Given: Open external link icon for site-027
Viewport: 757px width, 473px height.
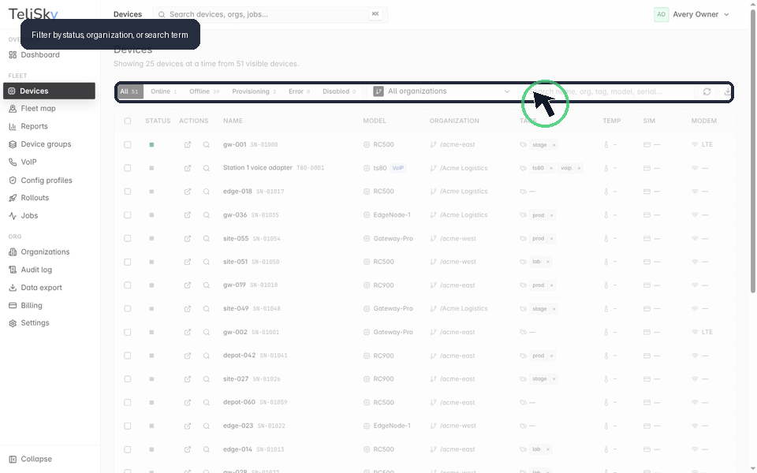Looking at the screenshot, I should click(x=188, y=379).
